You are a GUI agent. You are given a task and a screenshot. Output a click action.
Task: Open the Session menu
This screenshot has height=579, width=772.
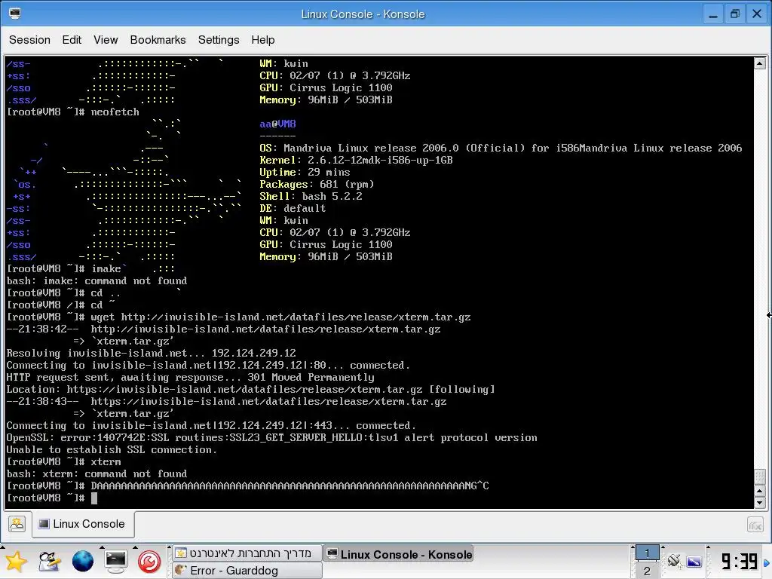point(29,40)
